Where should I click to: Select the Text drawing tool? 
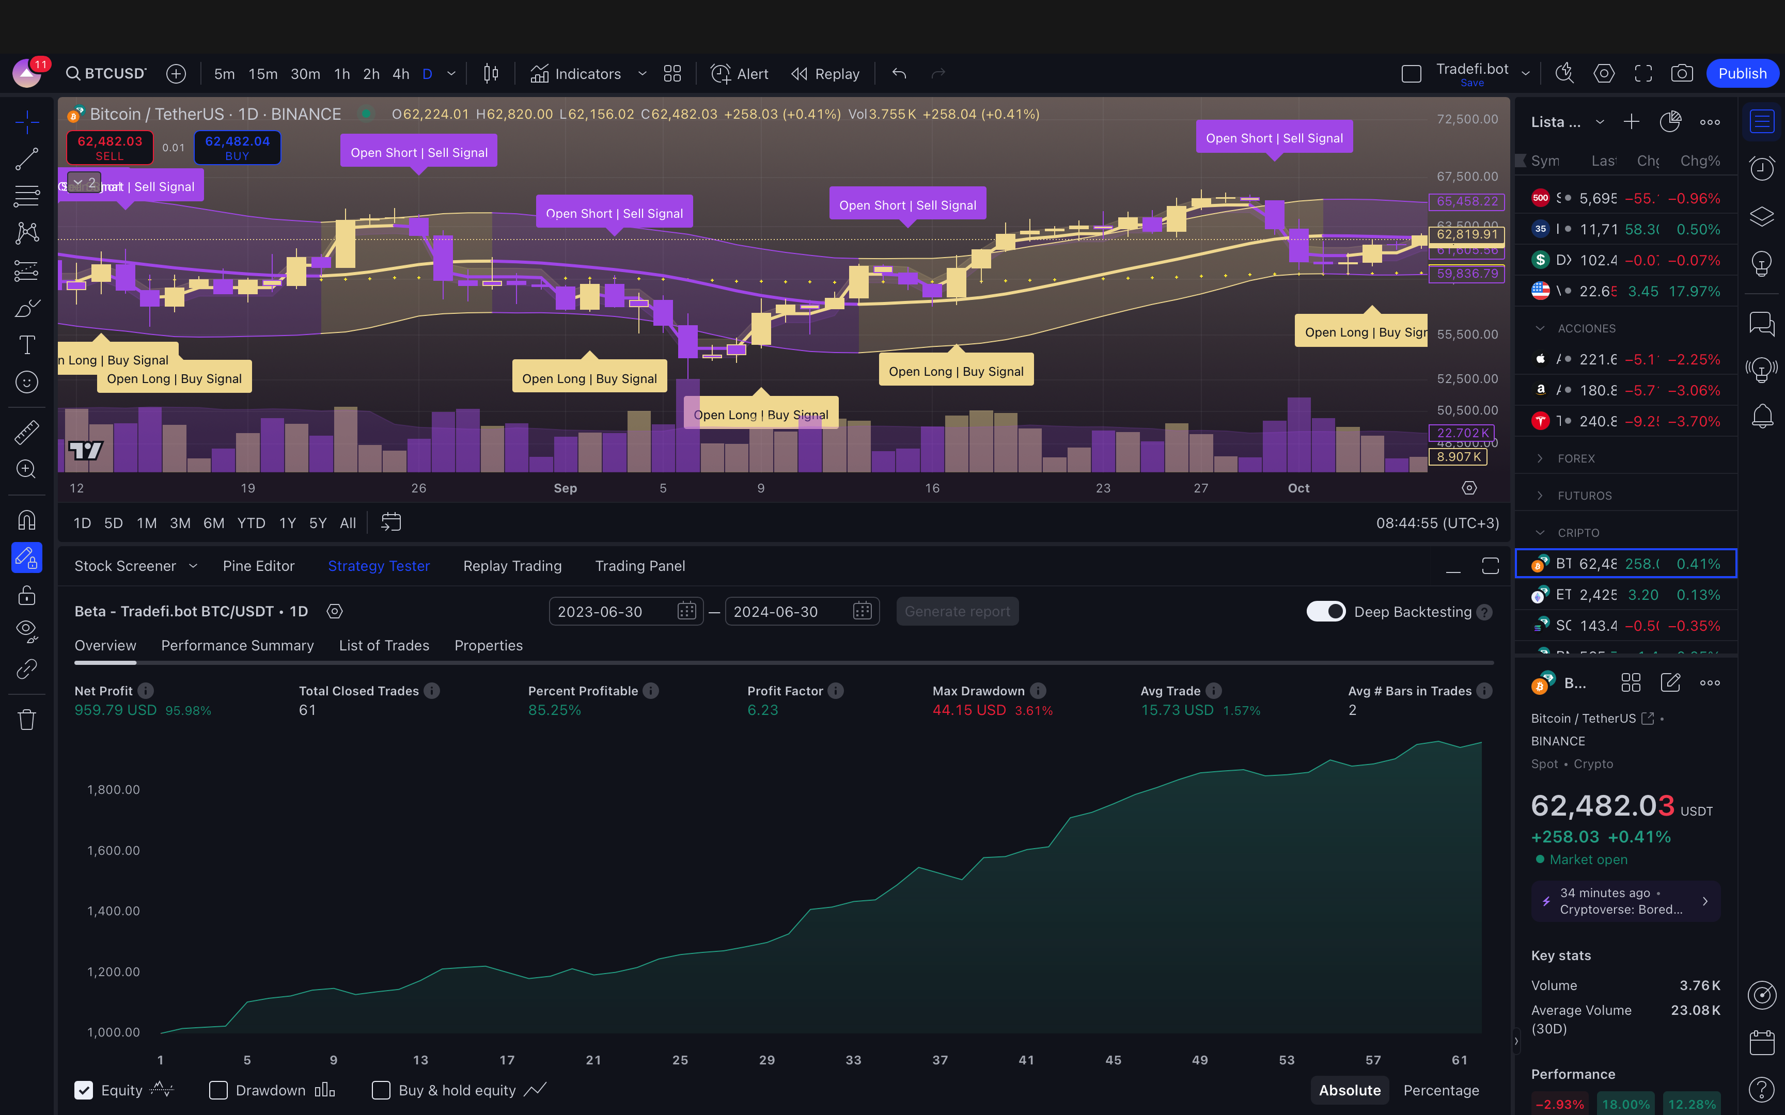[26, 344]
